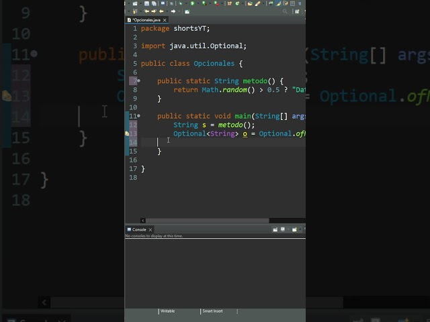Click 'package' keyword on line 1
430x322 pixels.
click(x=155, y=29)
